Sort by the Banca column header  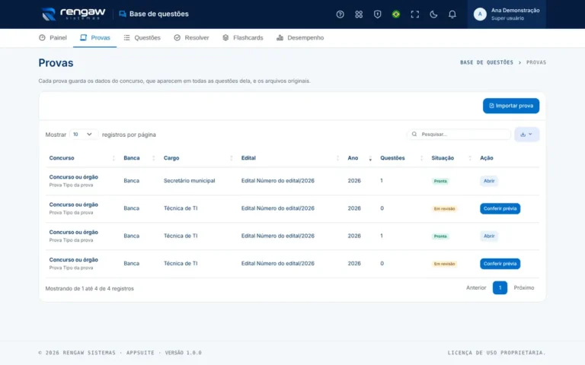(139, 158)
